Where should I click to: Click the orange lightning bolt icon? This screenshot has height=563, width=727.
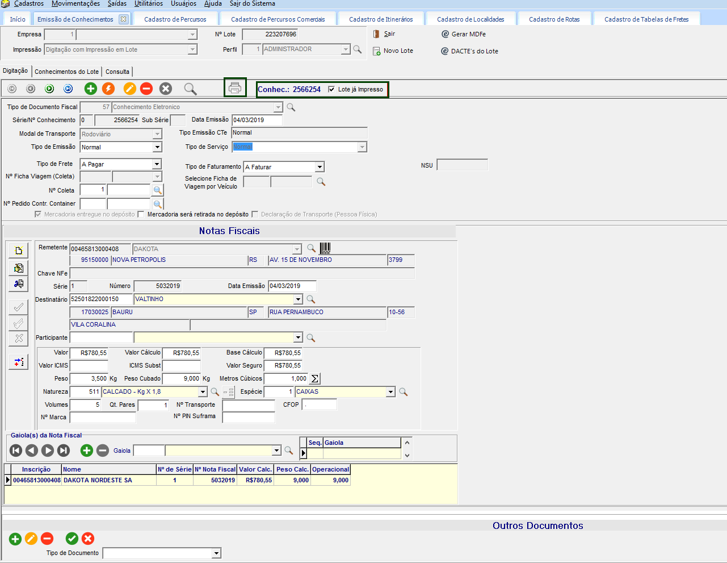point(108,89)
